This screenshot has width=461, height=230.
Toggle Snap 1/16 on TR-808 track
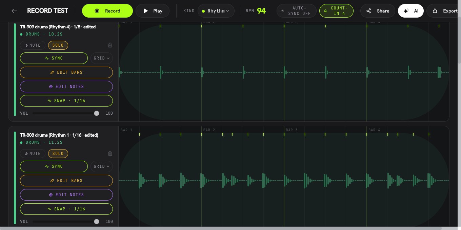pos(66,209)
